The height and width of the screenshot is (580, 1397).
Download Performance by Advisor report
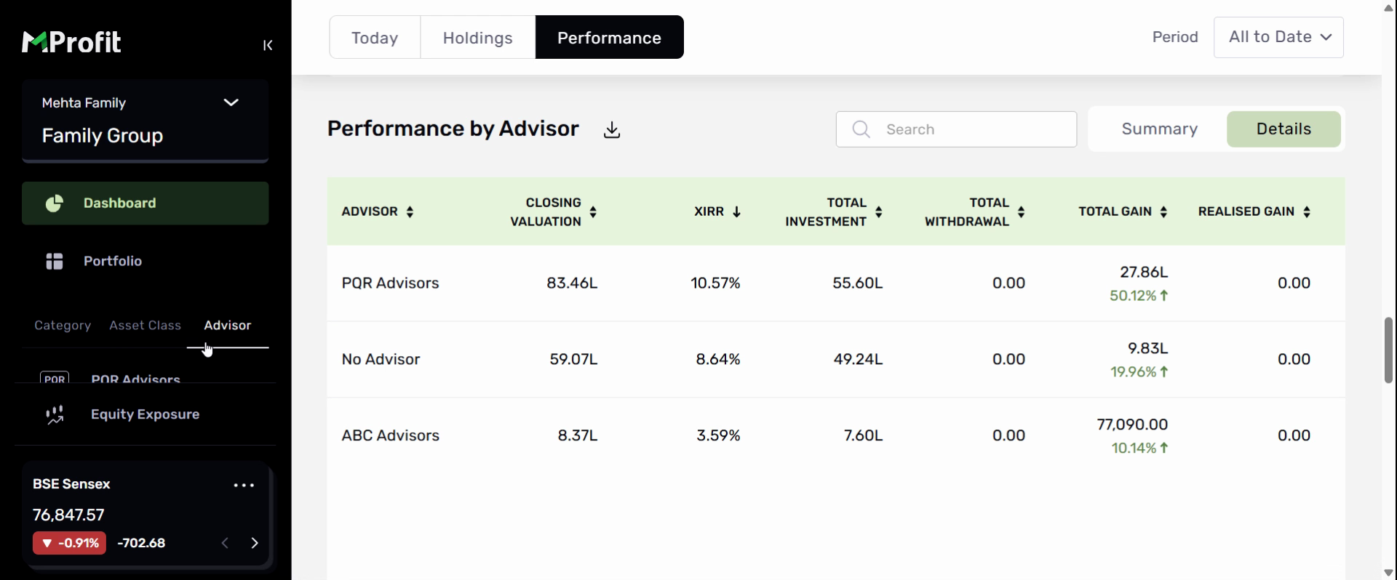pos(612,130)
